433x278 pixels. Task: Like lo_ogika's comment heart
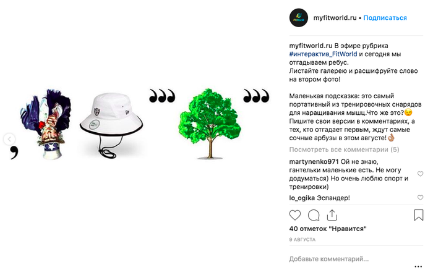(x=420, y=198)
